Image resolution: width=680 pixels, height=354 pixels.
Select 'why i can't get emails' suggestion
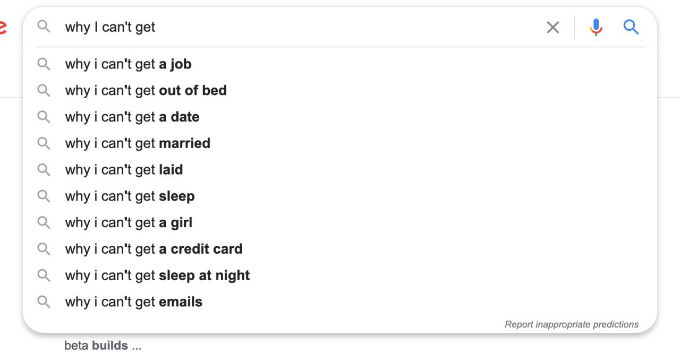click(x=340, y=302)
